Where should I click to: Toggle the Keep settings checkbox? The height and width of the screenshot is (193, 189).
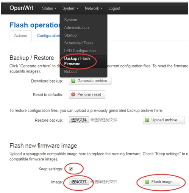pos(71,169)
